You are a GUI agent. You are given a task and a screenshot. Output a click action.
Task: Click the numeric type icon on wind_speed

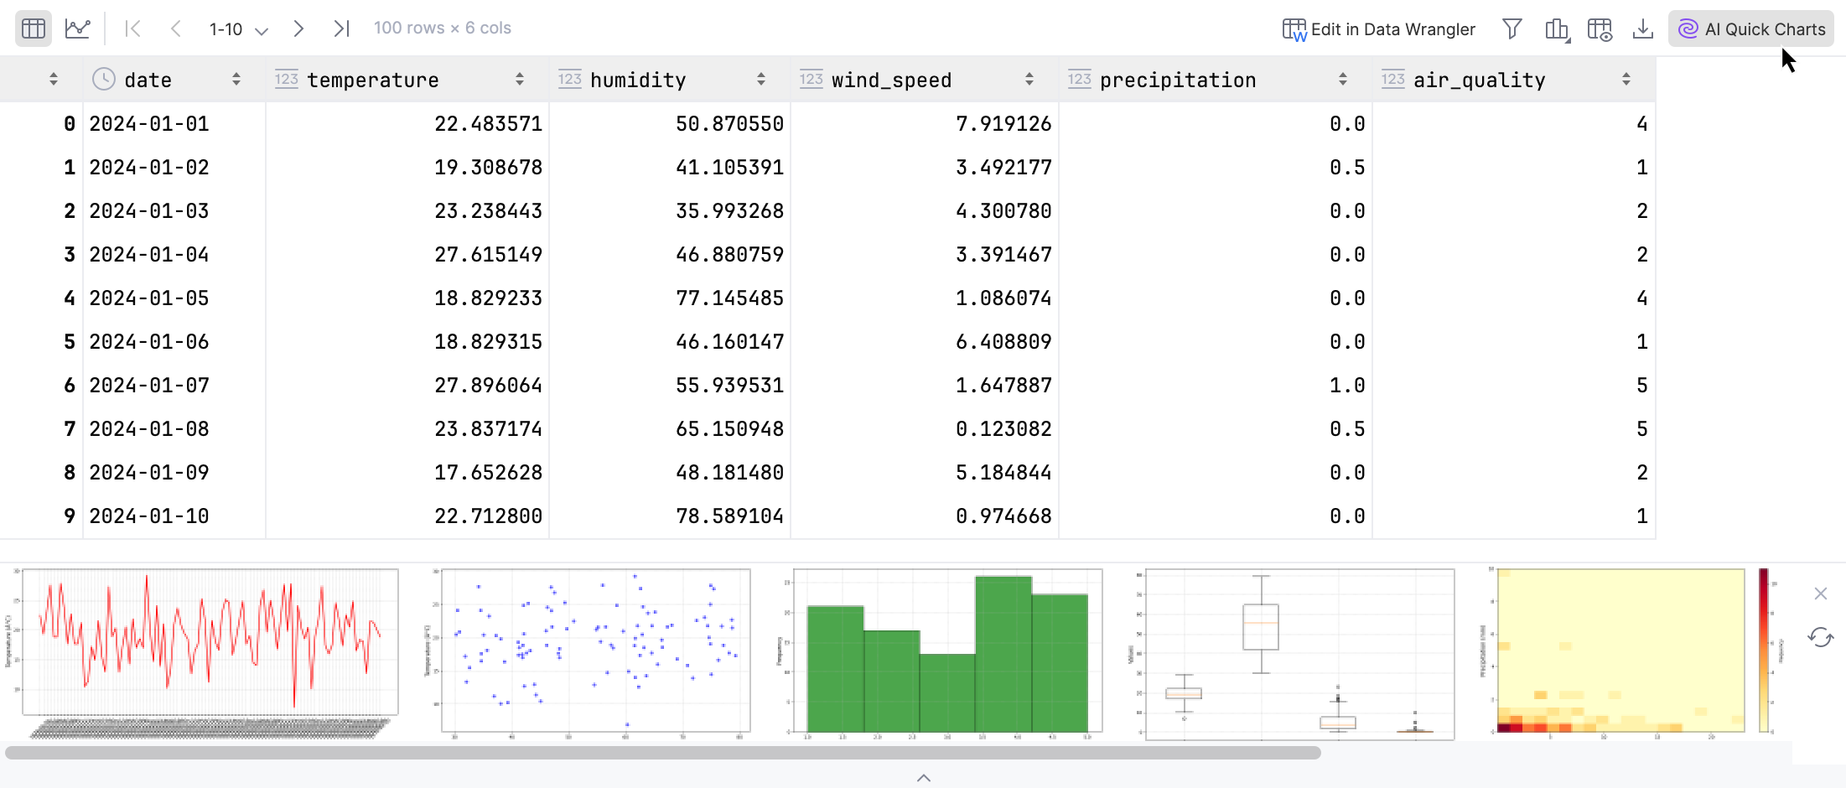[x=810, y=79]
